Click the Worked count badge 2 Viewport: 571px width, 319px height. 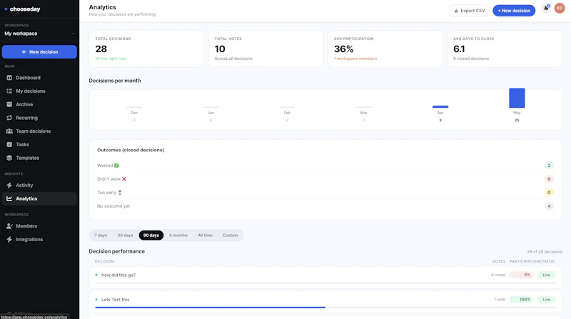coord(549,166)
